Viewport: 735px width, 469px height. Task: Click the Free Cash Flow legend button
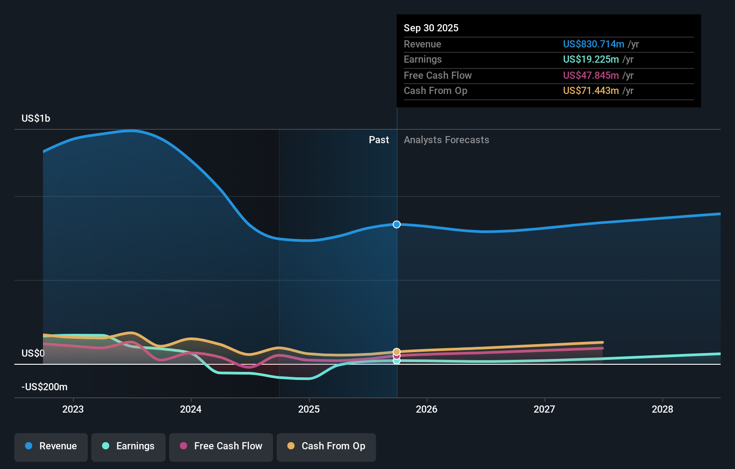(x=221, y=446)
